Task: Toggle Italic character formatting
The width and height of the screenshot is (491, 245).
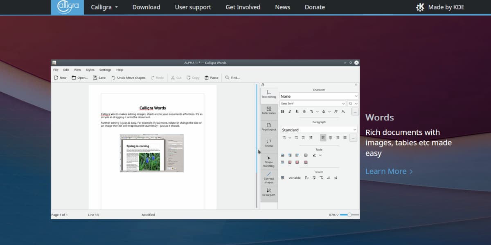Action: (290, 111)
